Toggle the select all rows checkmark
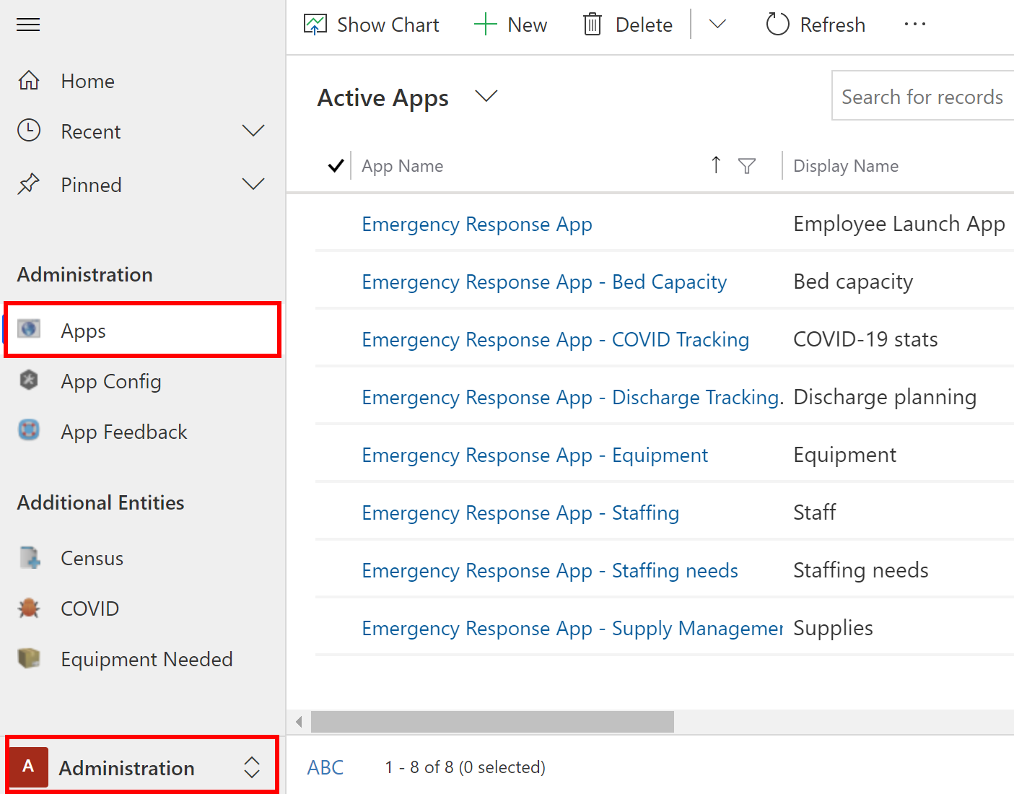The width and height of the screenshot is (1014, 794). (x=336, y=165)
